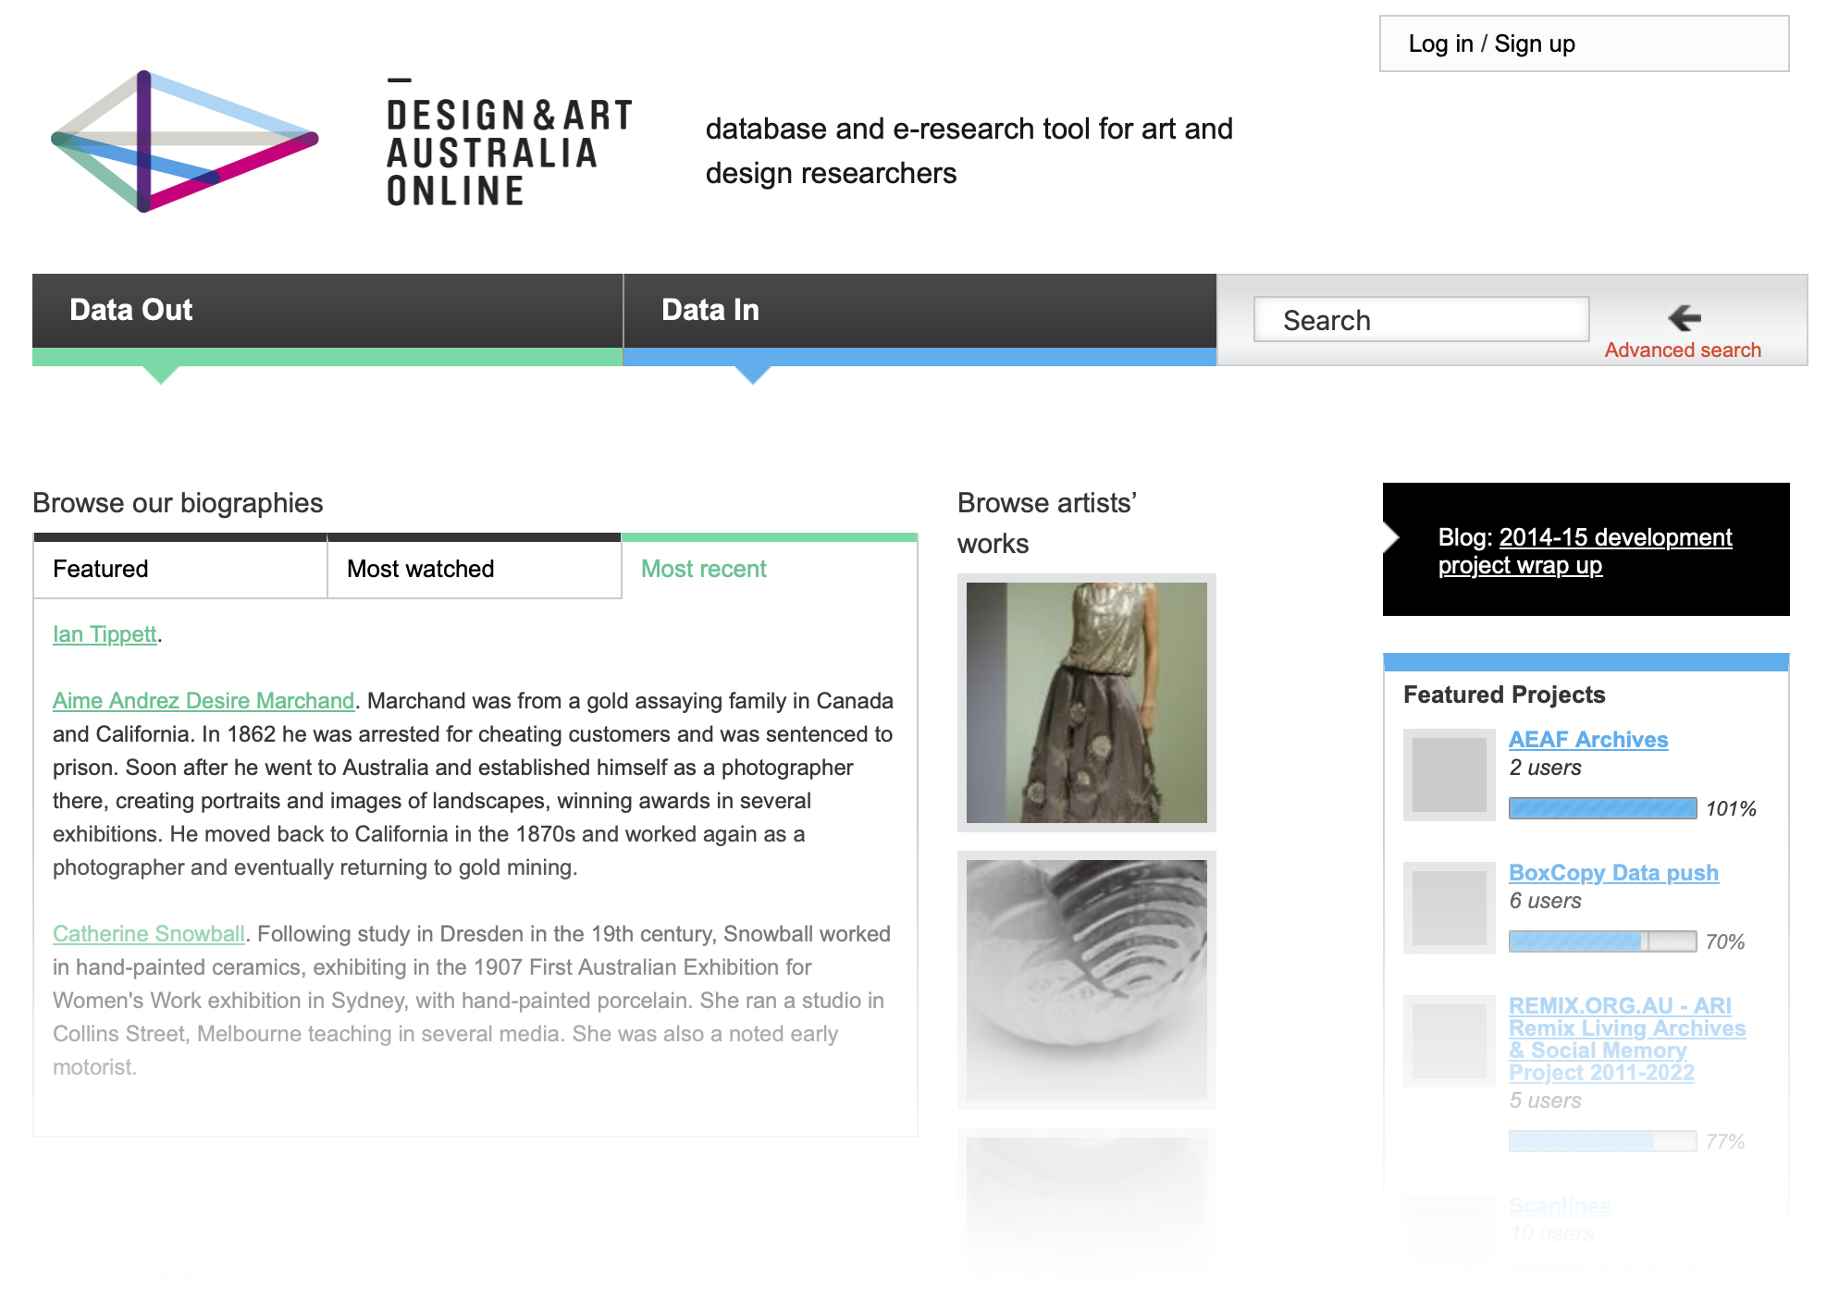The width and height of the screenshot is (1839, 1291).
Task: Click the search arrow icon
Action: tap(1684, 318)
